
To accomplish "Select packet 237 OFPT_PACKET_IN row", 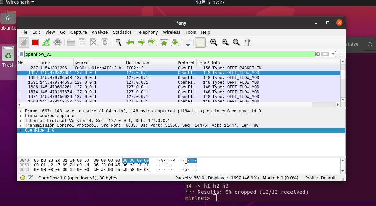I will (x=179, y=68).
